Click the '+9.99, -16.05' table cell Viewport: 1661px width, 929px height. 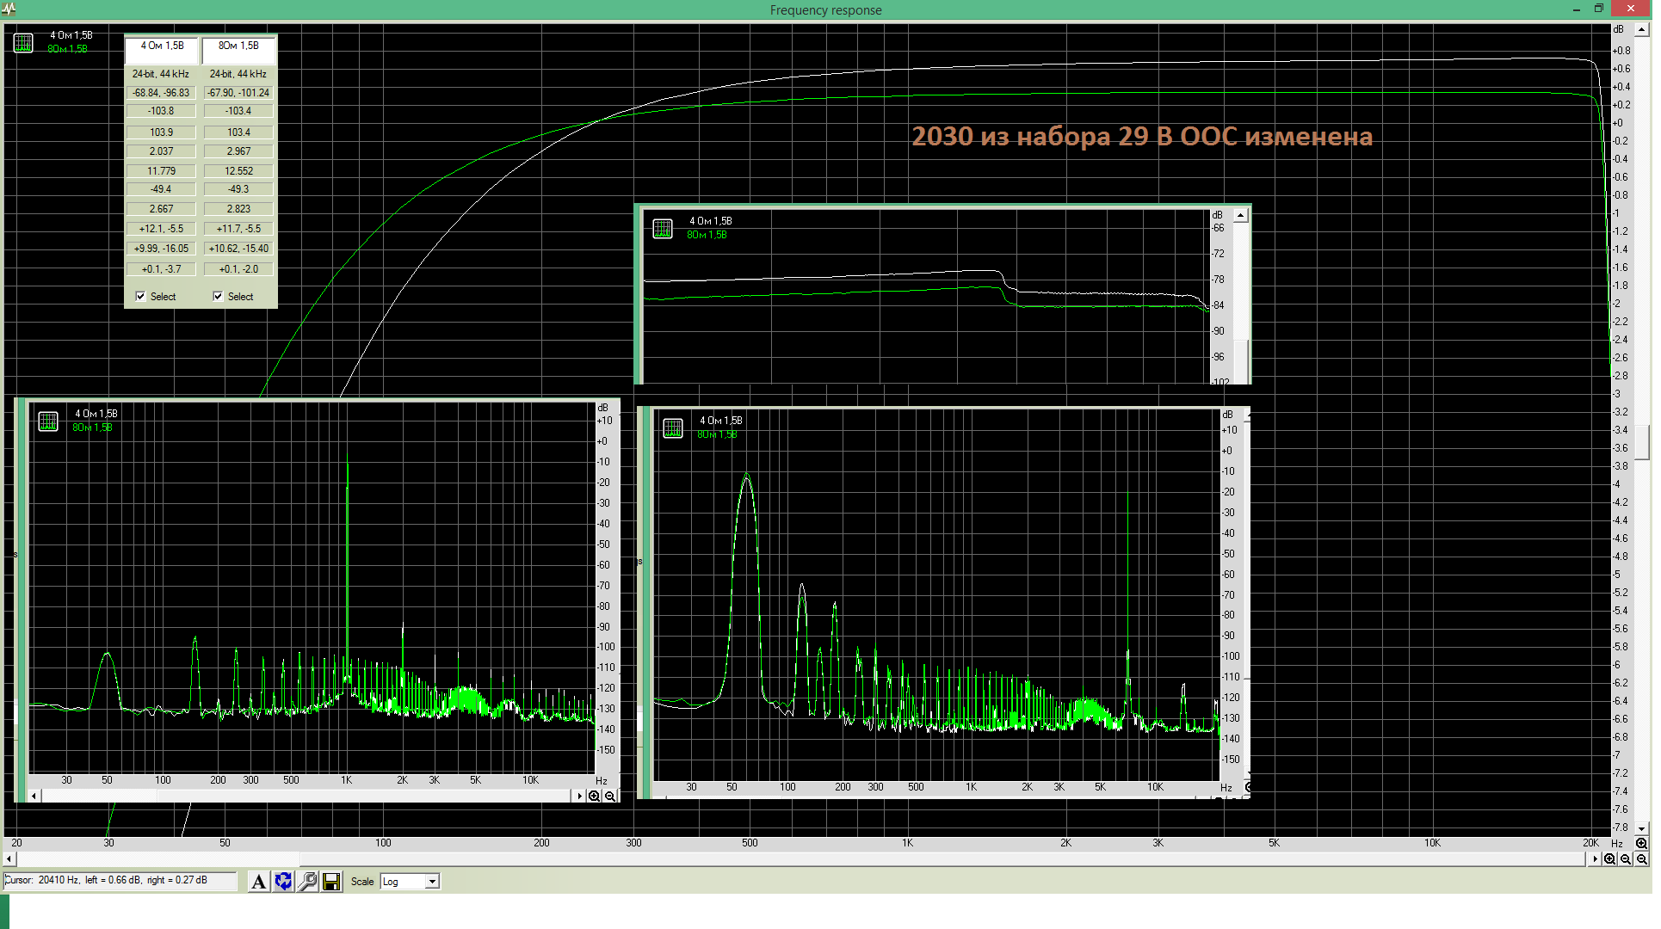(162, 249)
